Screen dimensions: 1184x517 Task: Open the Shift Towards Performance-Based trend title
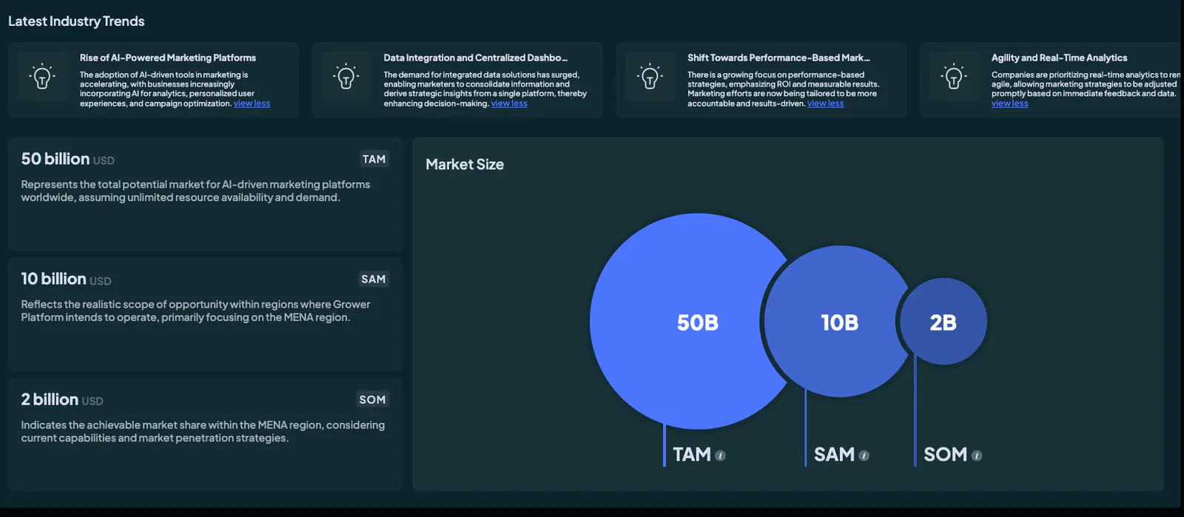[x=778, y=58]
